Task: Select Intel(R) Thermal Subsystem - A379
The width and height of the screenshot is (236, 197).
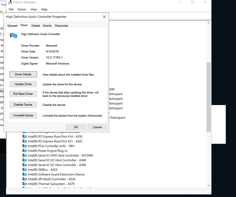Action: click(x=51, y=184)
